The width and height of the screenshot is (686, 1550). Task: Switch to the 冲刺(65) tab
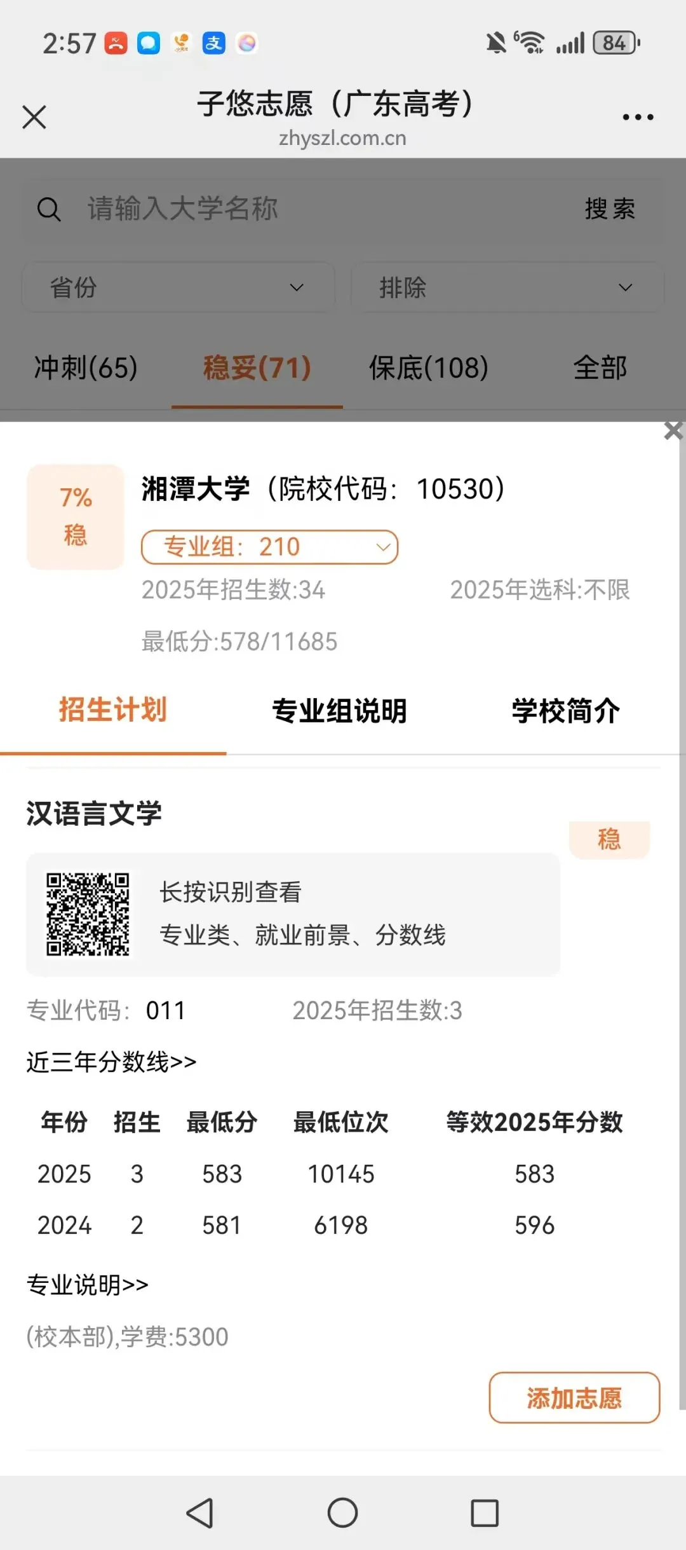[86, 367]
